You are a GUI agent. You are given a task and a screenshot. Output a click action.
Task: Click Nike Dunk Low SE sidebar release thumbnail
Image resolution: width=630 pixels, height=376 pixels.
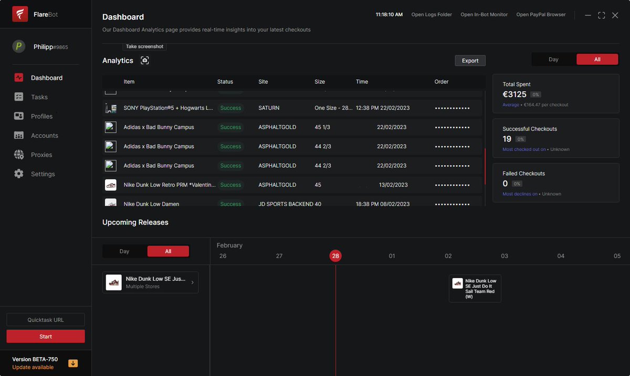[x=114, y=283]
